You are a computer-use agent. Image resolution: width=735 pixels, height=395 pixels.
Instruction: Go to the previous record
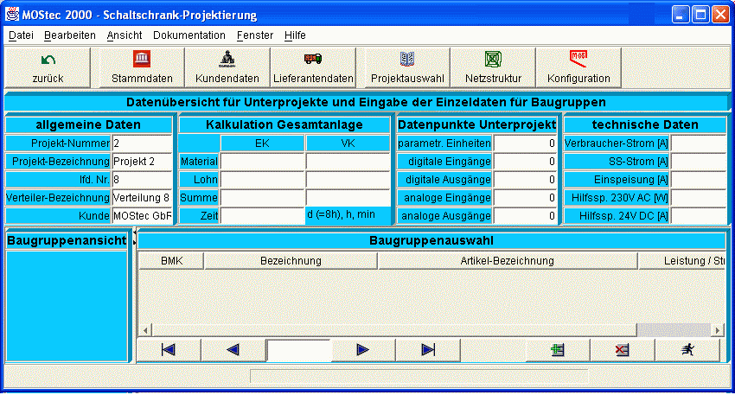233,349
